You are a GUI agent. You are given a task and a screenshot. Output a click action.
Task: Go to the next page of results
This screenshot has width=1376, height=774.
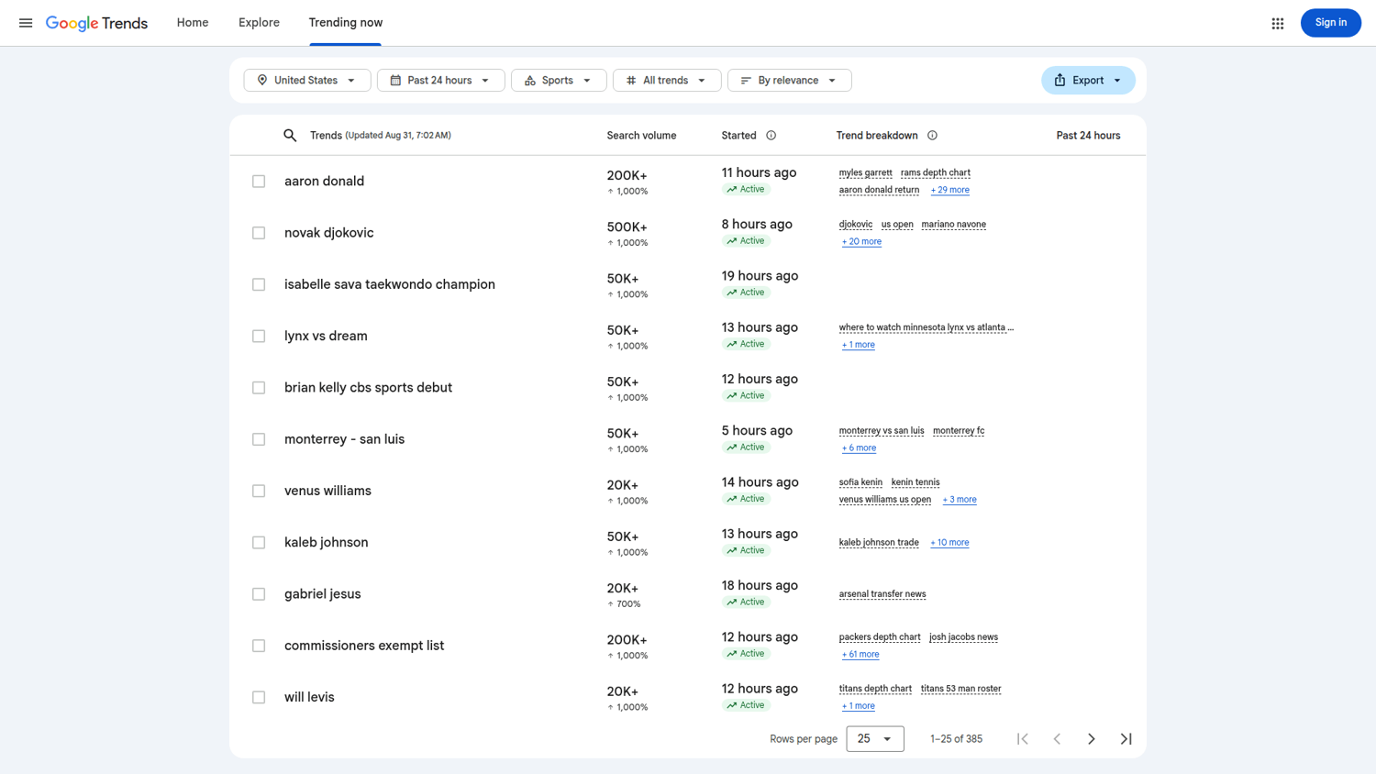pyautogui.click(x=1092, y=739)
